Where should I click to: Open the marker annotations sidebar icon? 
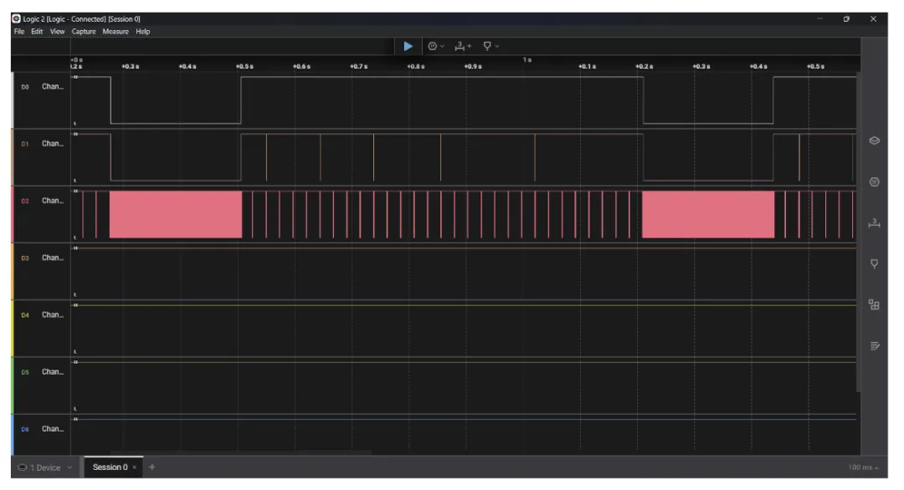(874, 263)
